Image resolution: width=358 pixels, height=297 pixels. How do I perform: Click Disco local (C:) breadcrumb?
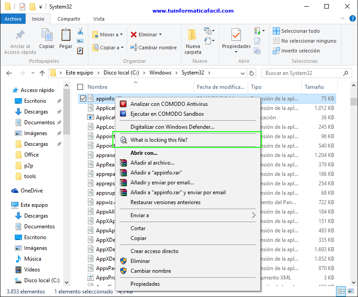[121, 73]
